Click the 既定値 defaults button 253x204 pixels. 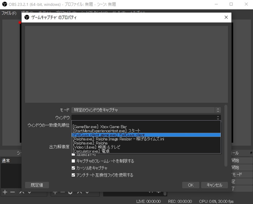click(37, 185)
